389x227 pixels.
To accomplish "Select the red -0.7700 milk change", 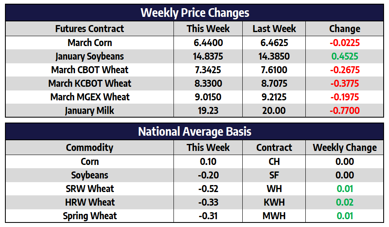I will [344, 111].
